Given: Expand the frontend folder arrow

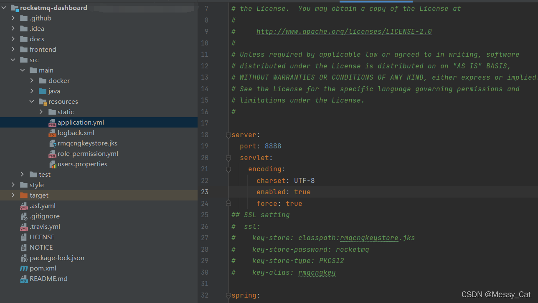Looking at the screenshot, I should tap(13, 50).
